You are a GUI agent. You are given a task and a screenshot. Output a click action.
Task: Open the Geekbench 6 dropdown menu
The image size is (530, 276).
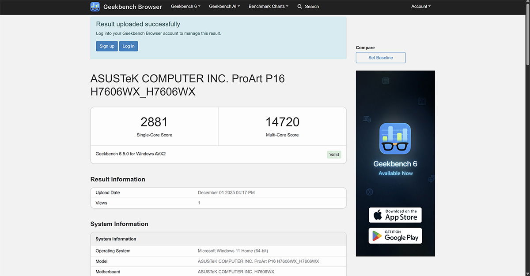pos(185,7)
